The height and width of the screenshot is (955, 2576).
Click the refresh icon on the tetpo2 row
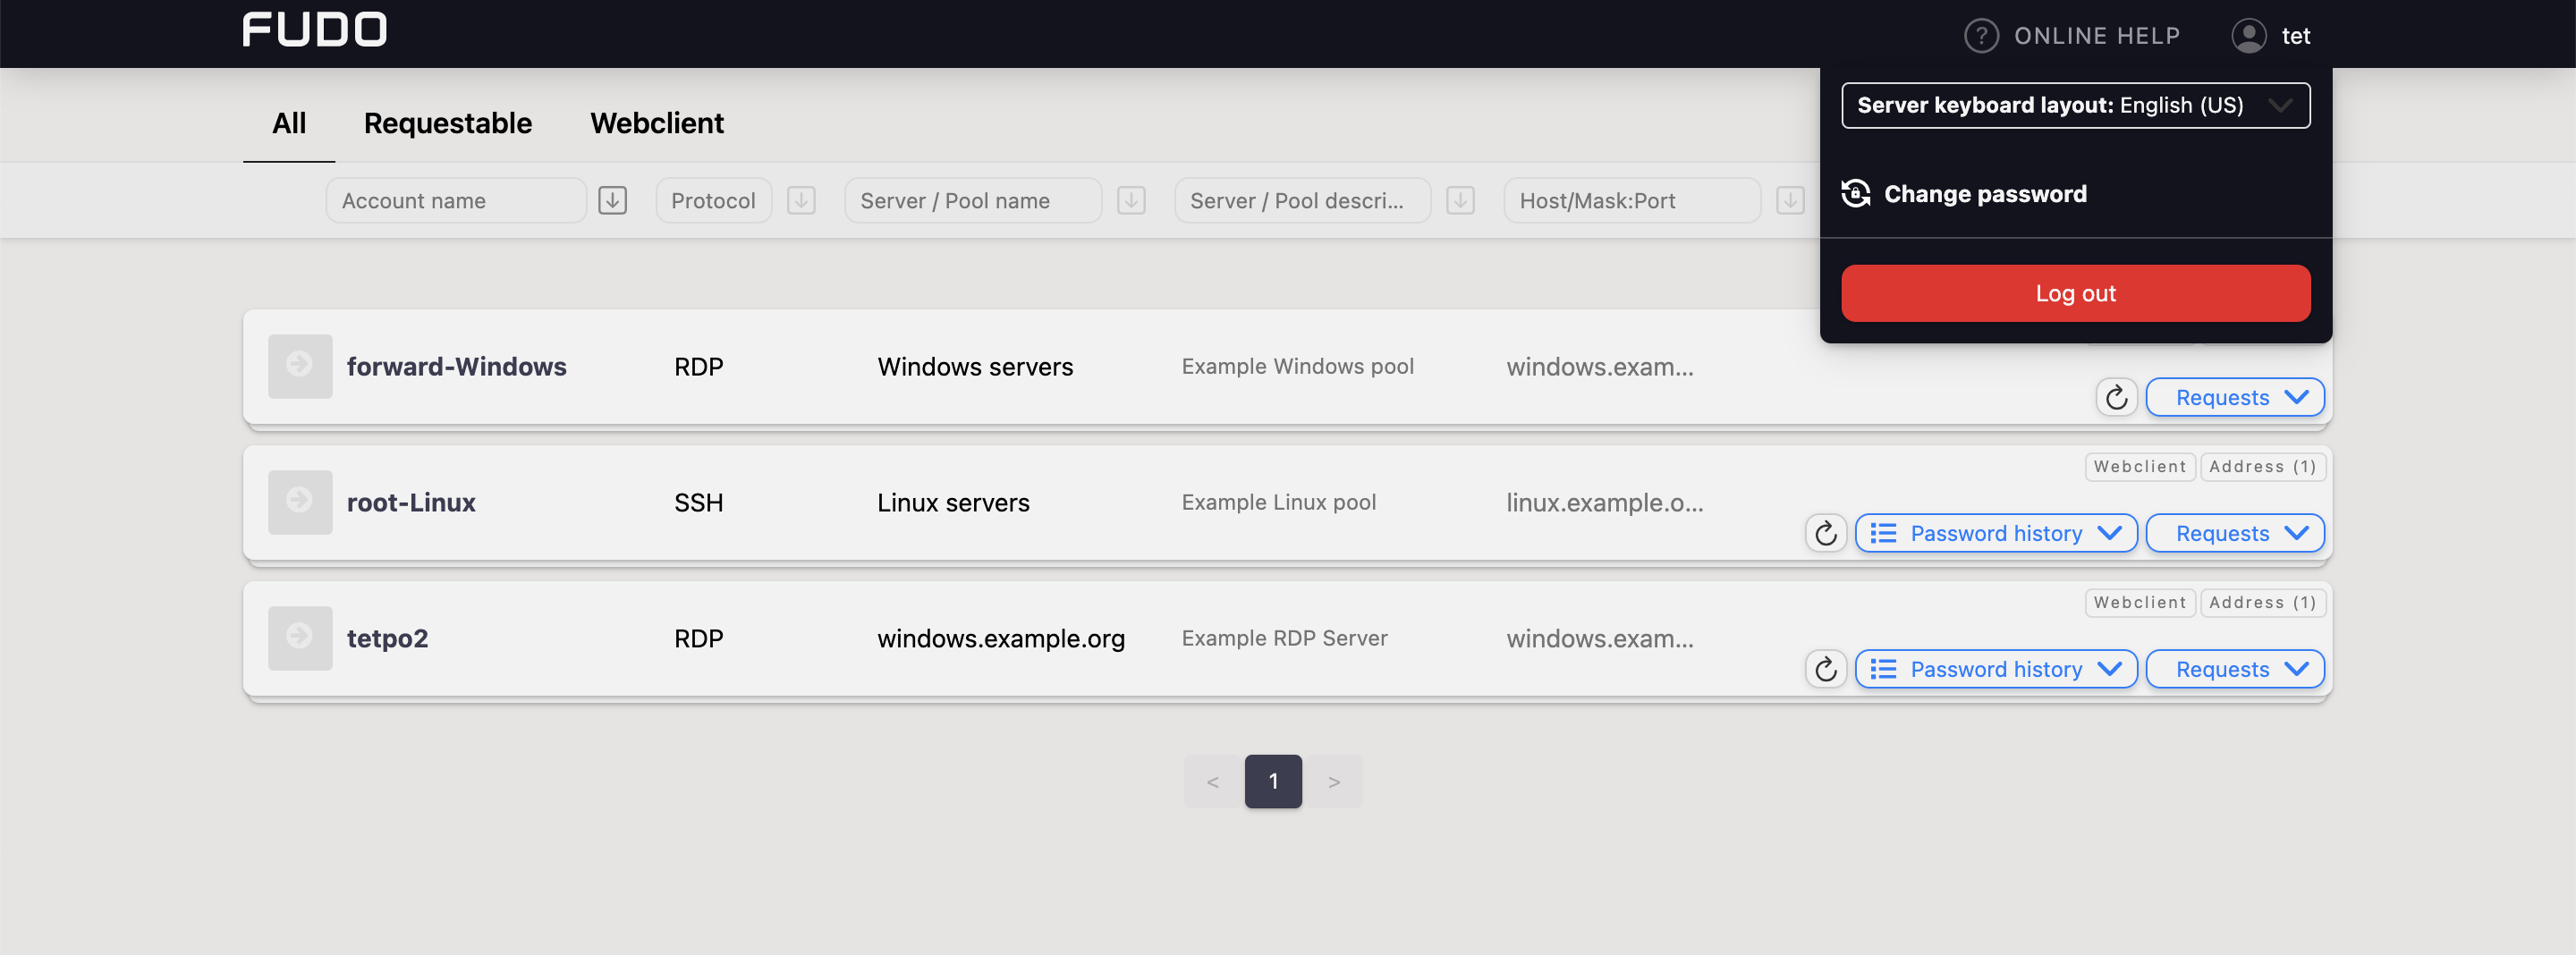click(1826, 669)
